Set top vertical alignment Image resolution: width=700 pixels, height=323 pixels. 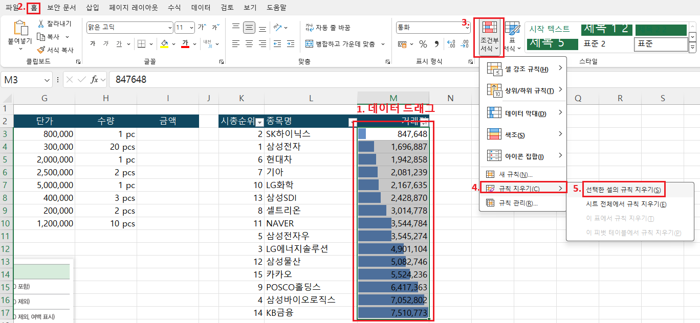coord(236,28)
